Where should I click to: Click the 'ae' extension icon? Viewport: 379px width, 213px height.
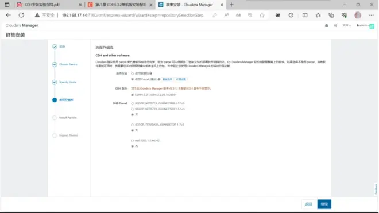(278, 15)
